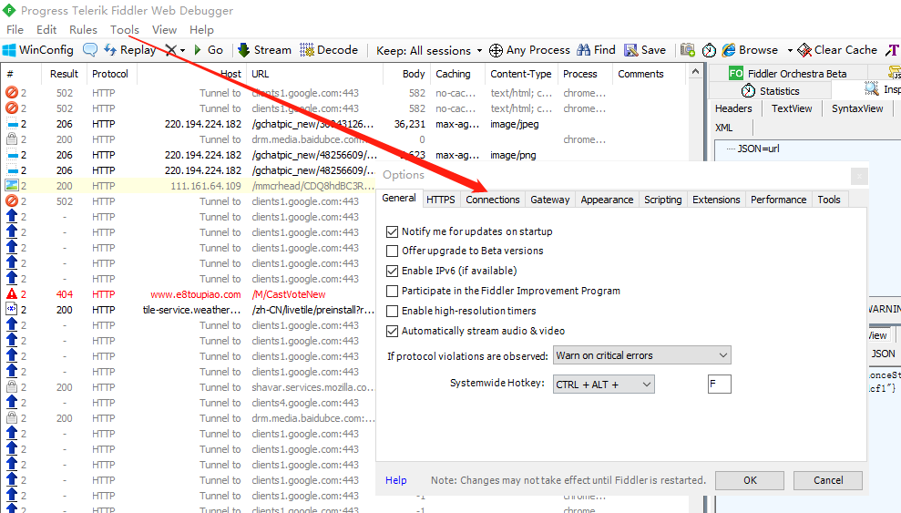Switch to Scripting options tab

662,200
